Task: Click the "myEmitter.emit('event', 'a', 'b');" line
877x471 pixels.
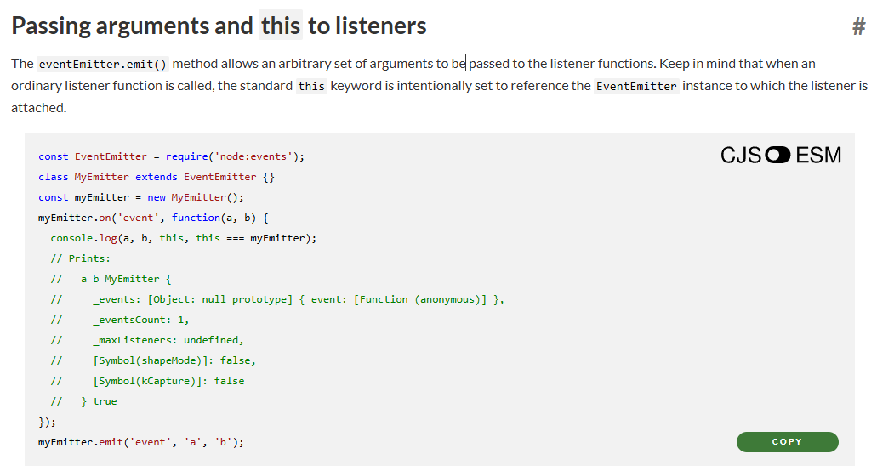Action: [141, 442]
